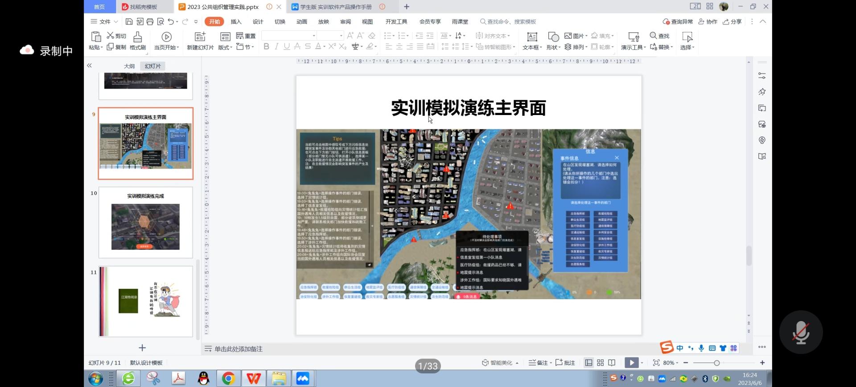856x387 pixels.
Task: Click the 查找 find icon
Action: coord(654,36)
